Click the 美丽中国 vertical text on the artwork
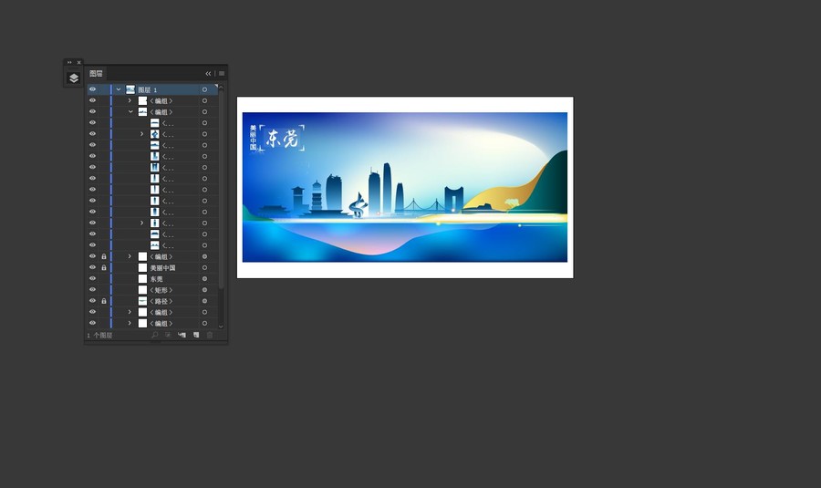 click(x=253, y=137)
